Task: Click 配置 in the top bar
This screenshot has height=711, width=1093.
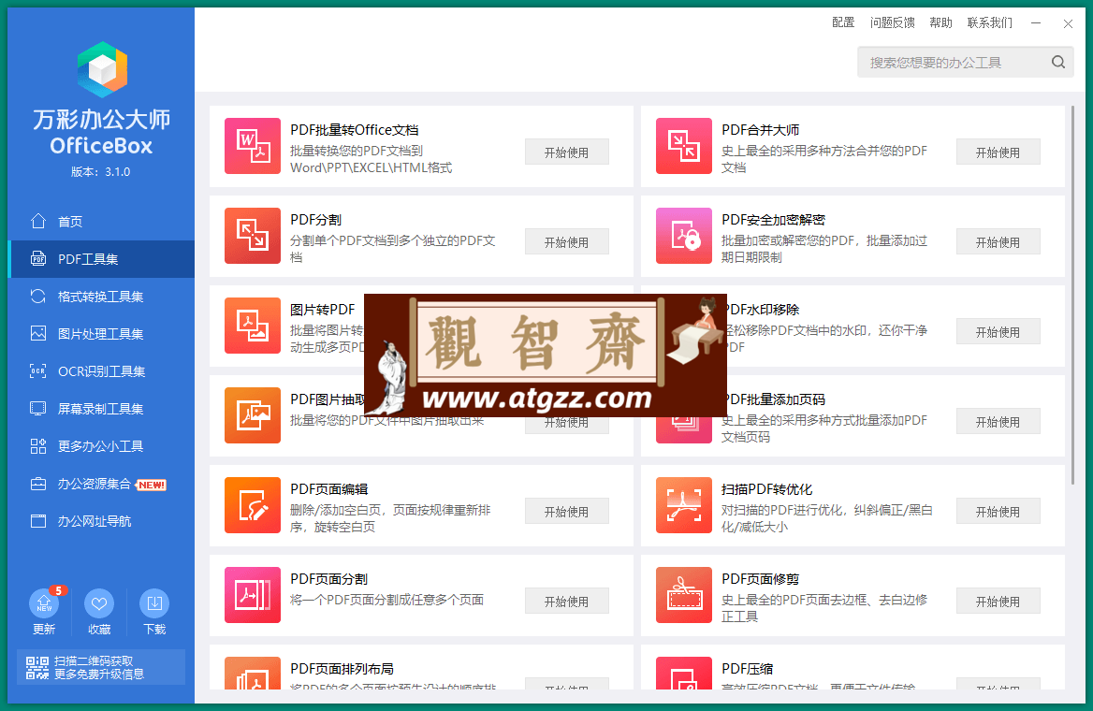Action: (x=843, y=22)
